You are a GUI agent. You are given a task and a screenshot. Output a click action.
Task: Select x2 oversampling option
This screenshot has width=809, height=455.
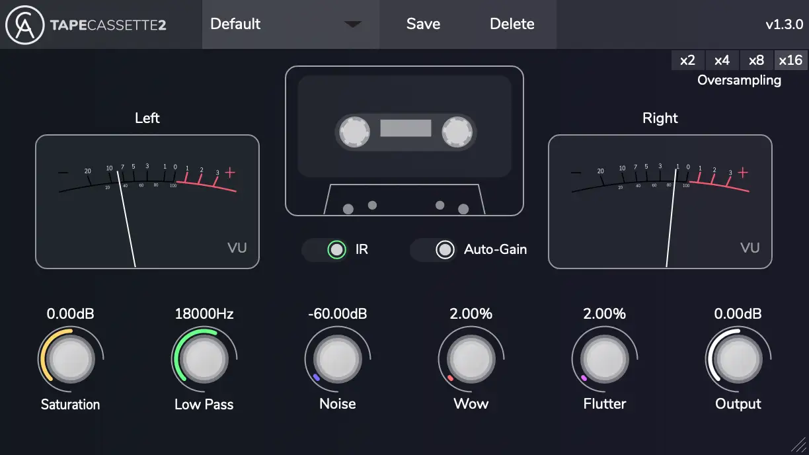[687, 60]
